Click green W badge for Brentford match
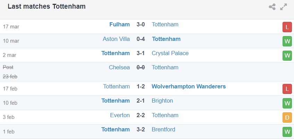Viewport: 294px width, 139px height. [287, 132]
